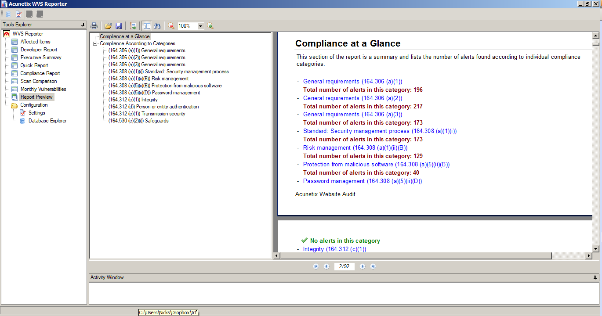Open Monthly Vulnerabilities report
The image size is (602, 316).
tap(44, 89)
